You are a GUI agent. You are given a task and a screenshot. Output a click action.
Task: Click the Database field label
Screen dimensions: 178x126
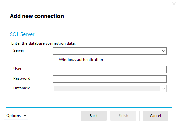click(22, 88)
